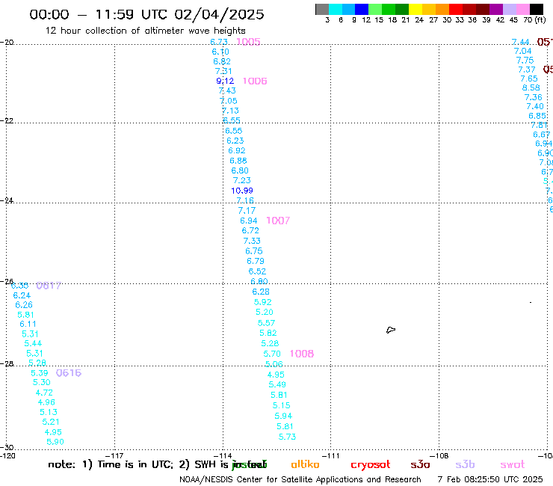
Task: Click the 5.90 wave height value
Action: coord(55,442)
